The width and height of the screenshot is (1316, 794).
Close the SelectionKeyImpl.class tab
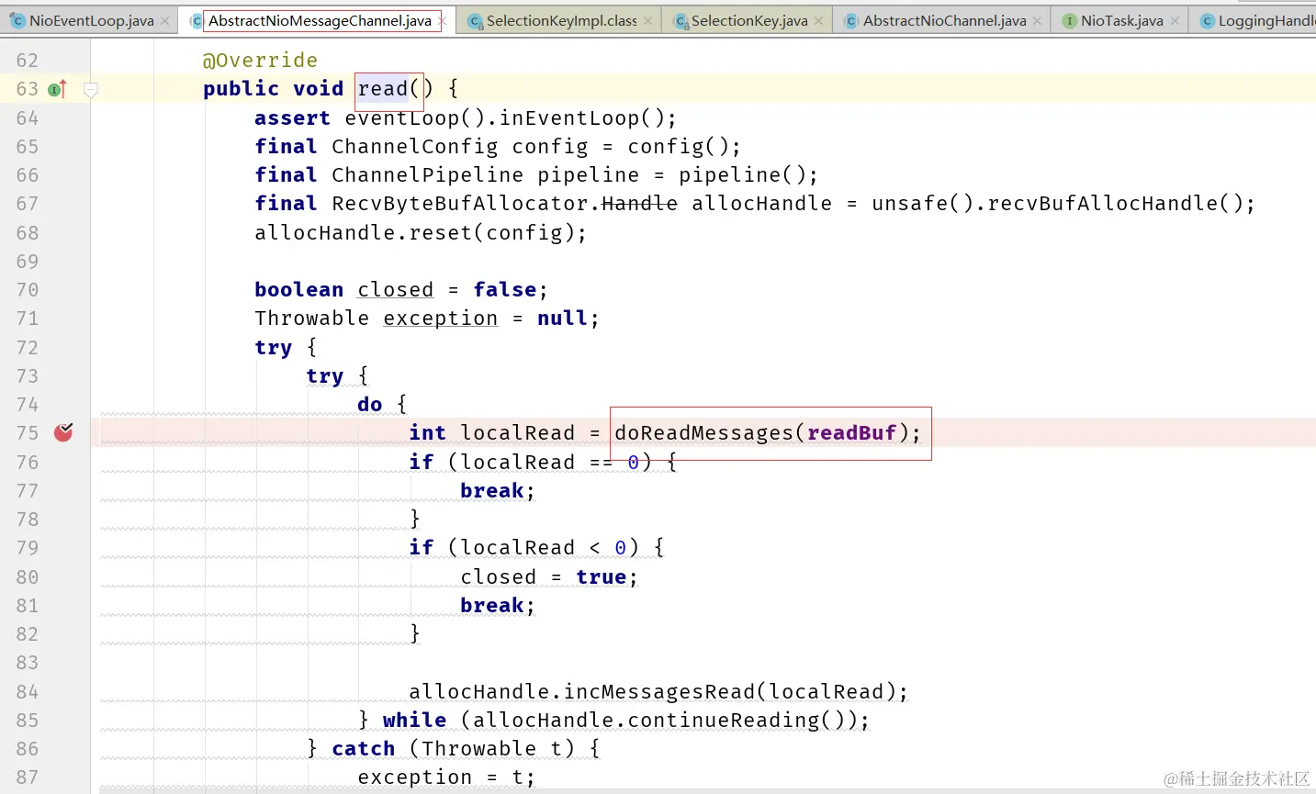point(647,20)
